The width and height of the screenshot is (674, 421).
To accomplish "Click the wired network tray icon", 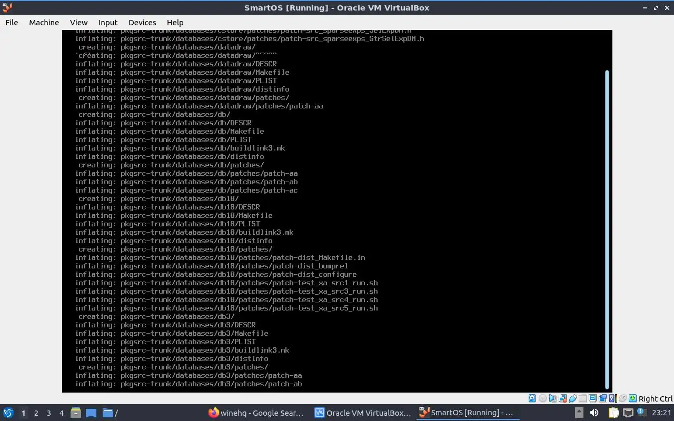I will pyautogui.click(x=628, y=413).
